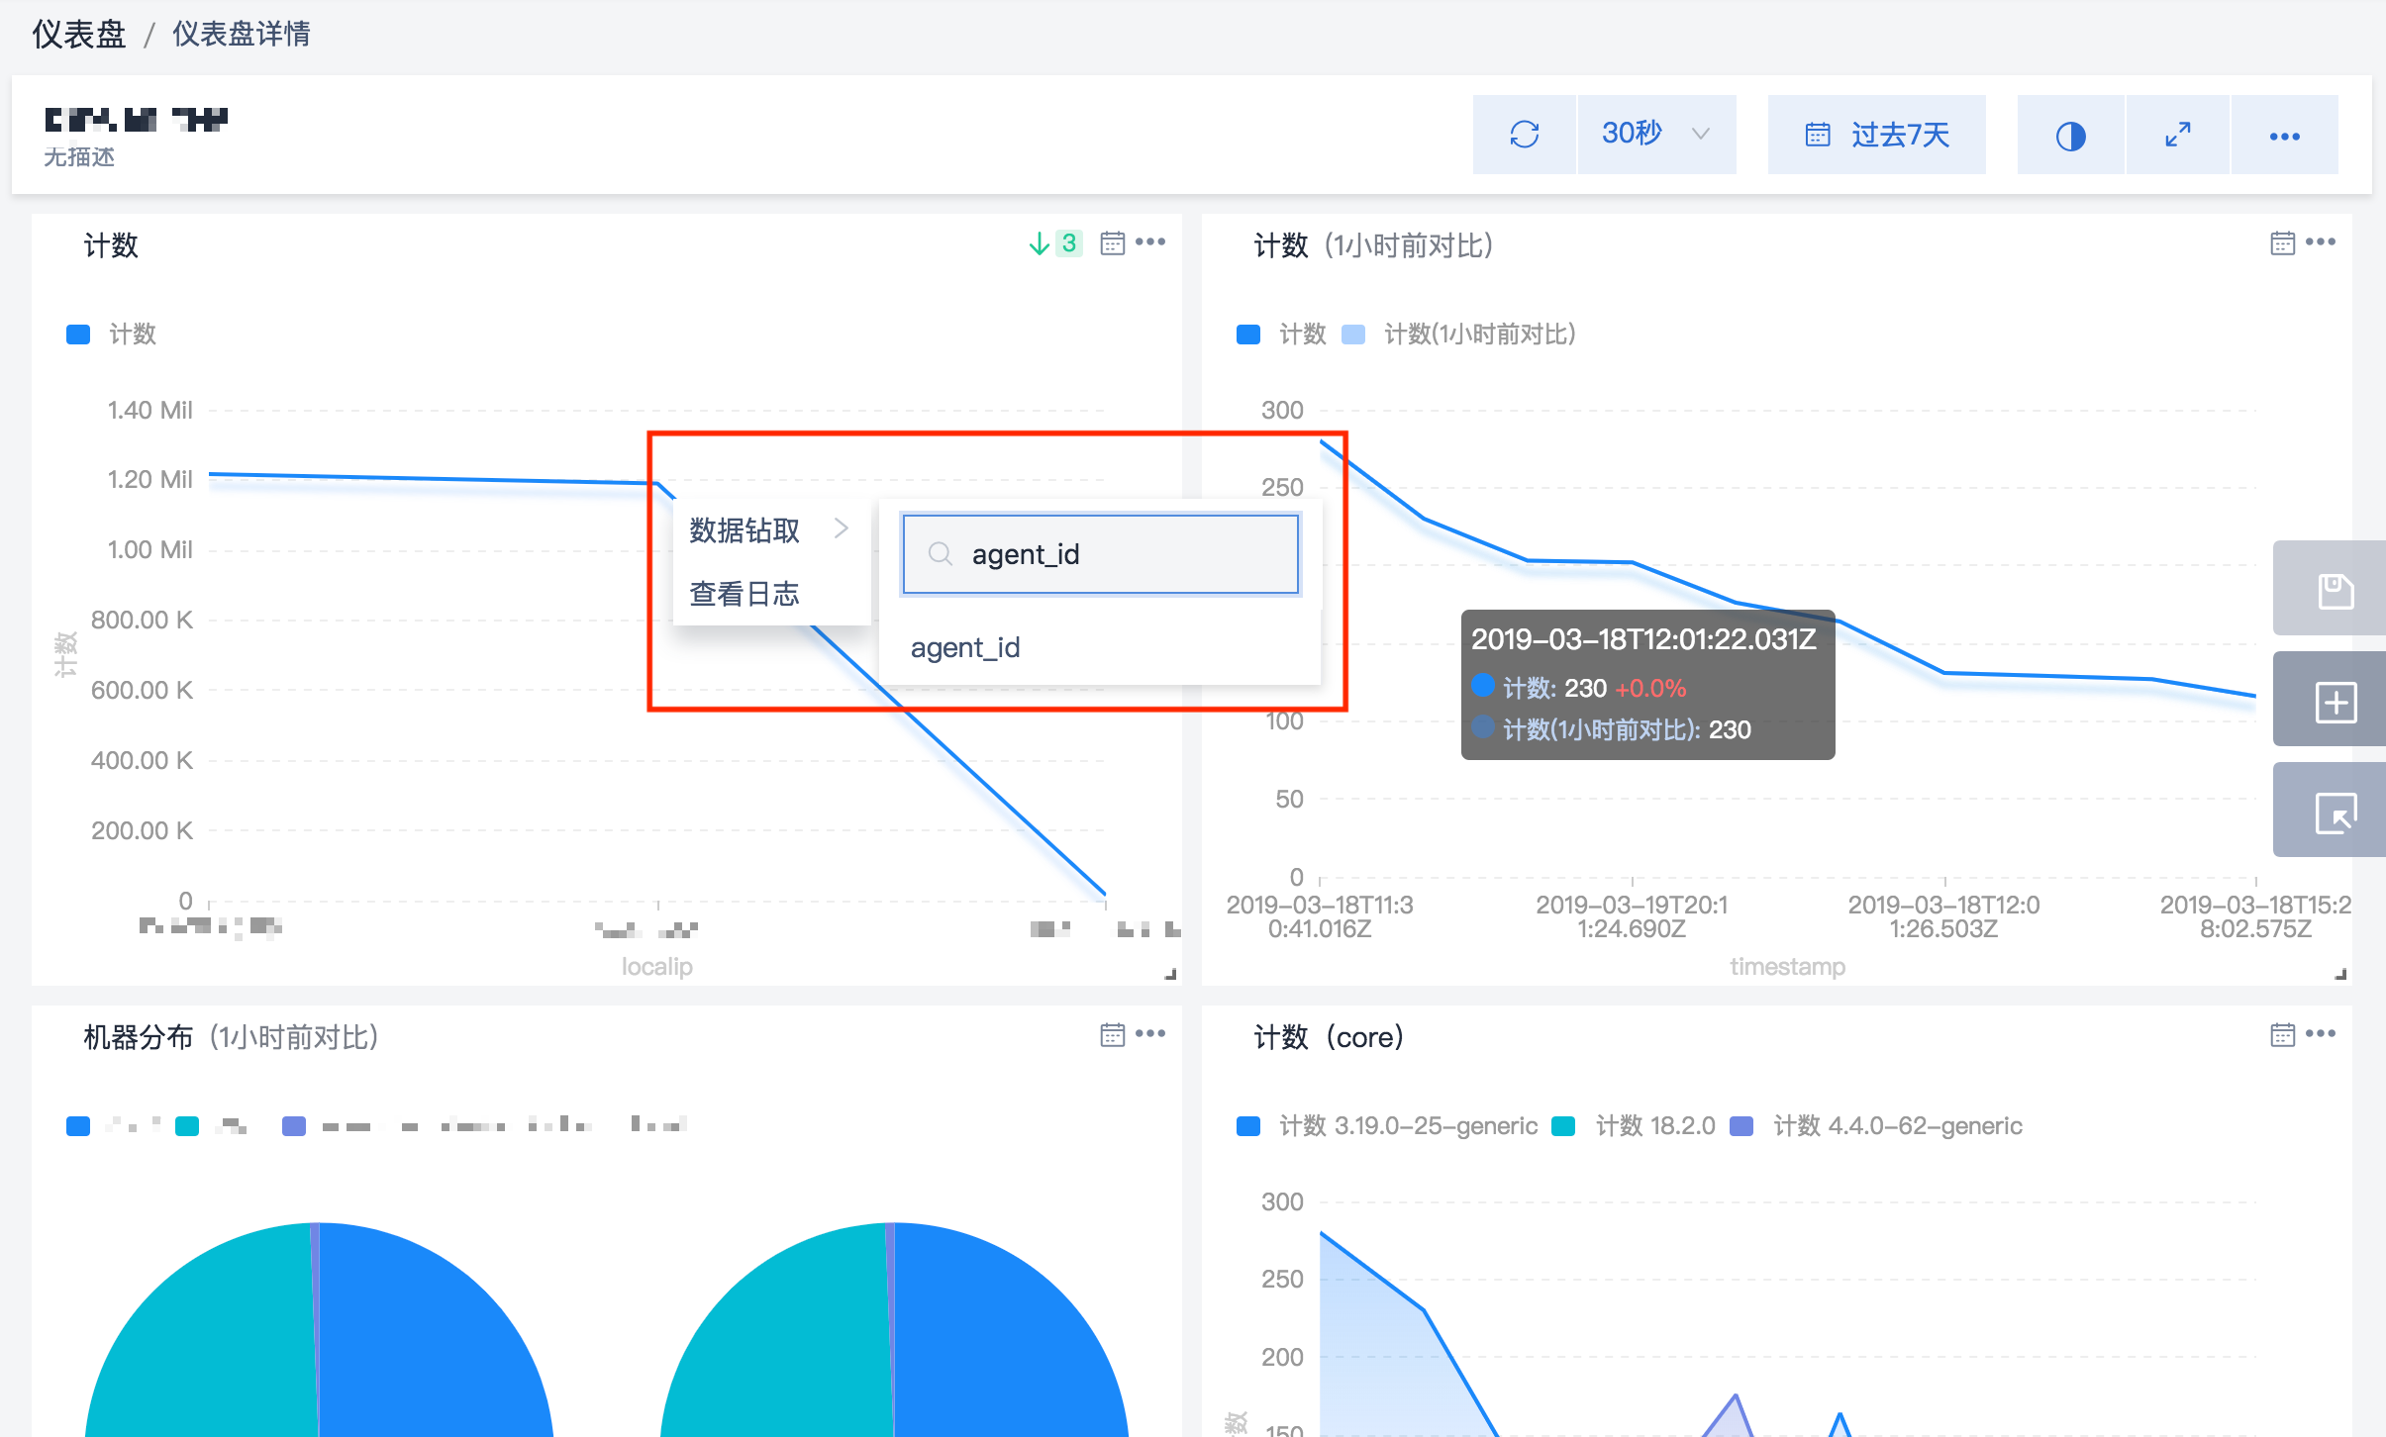This screenshot has width=2386, height=1437.
Task: Open more options on 计数 (1小时前对比) panel
Action: pyautogui.click(x=2321, y=242)
